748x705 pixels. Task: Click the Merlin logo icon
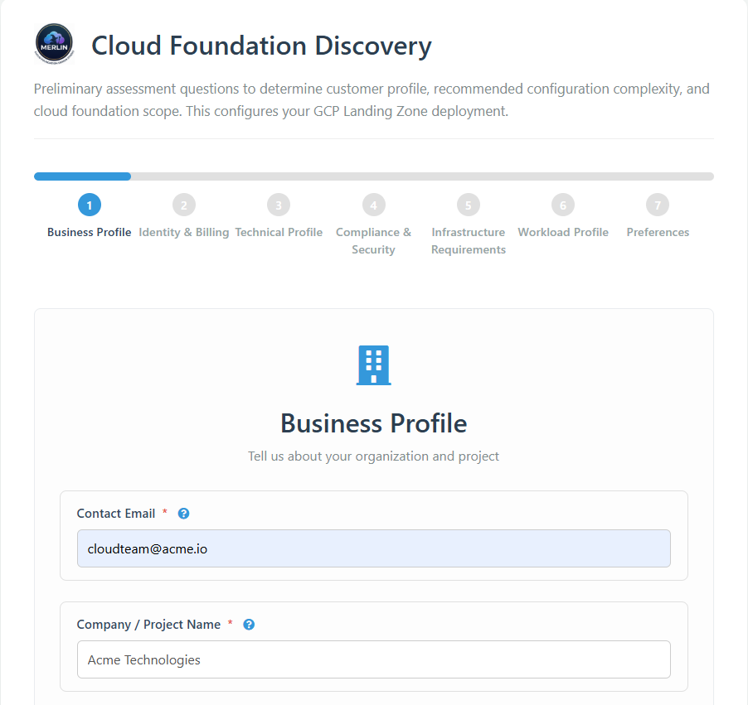coord(53,43)
